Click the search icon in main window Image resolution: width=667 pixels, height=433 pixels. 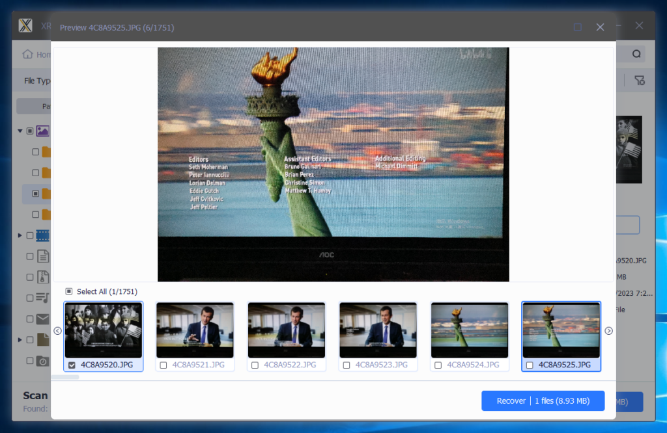[636, 54]
